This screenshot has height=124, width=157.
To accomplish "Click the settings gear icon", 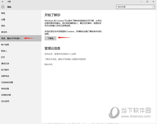I will [x=3, y=7].
